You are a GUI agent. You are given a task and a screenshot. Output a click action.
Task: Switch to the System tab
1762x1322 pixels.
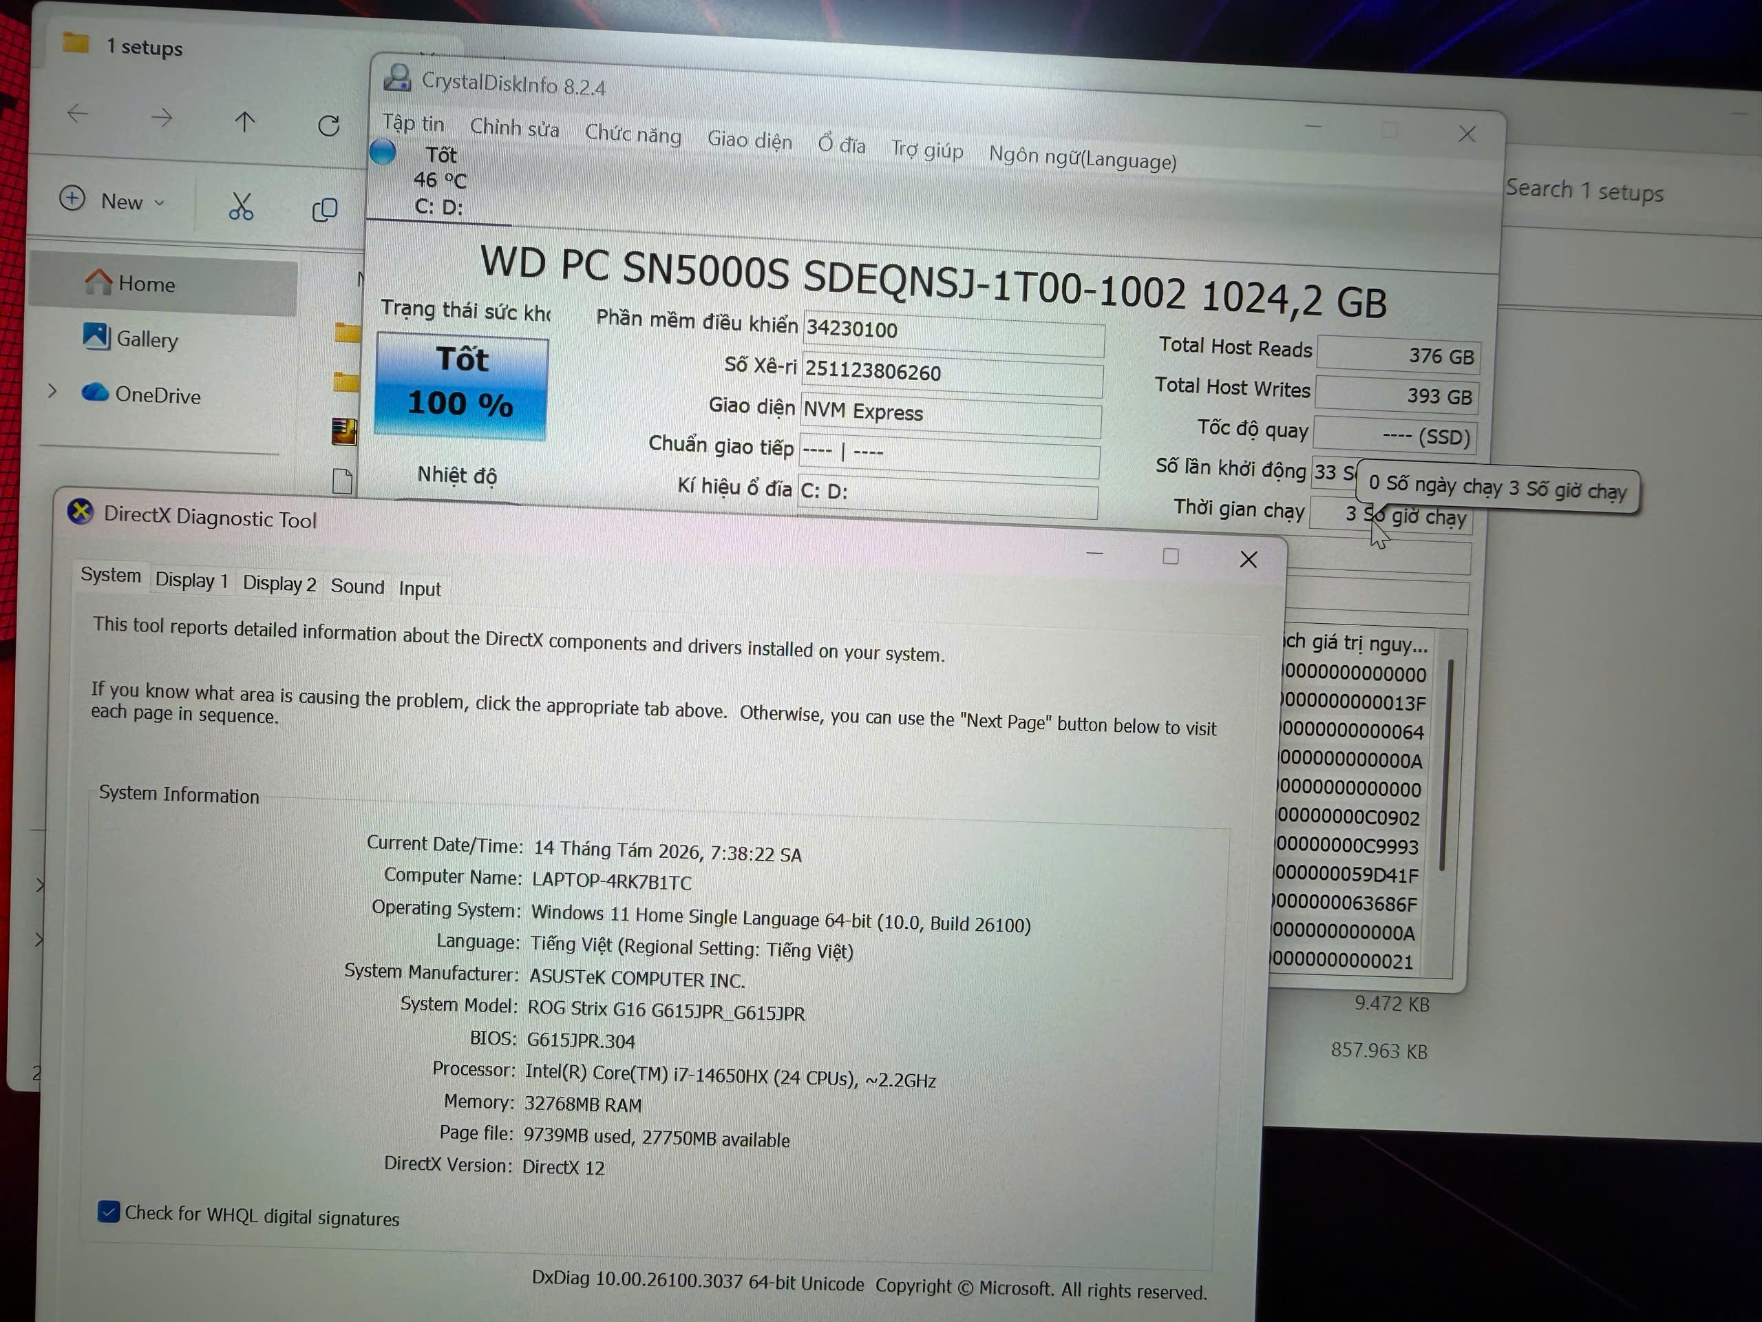(111, 576)
